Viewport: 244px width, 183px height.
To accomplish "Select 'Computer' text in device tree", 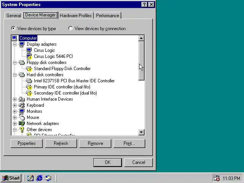I will 28,38.
